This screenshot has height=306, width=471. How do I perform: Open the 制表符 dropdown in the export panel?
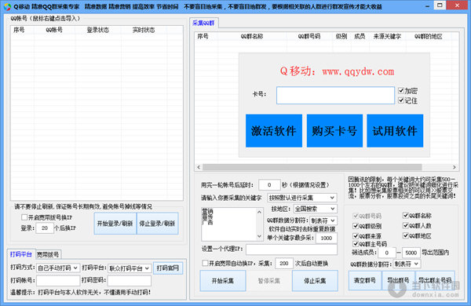click(x=407, y=264)
